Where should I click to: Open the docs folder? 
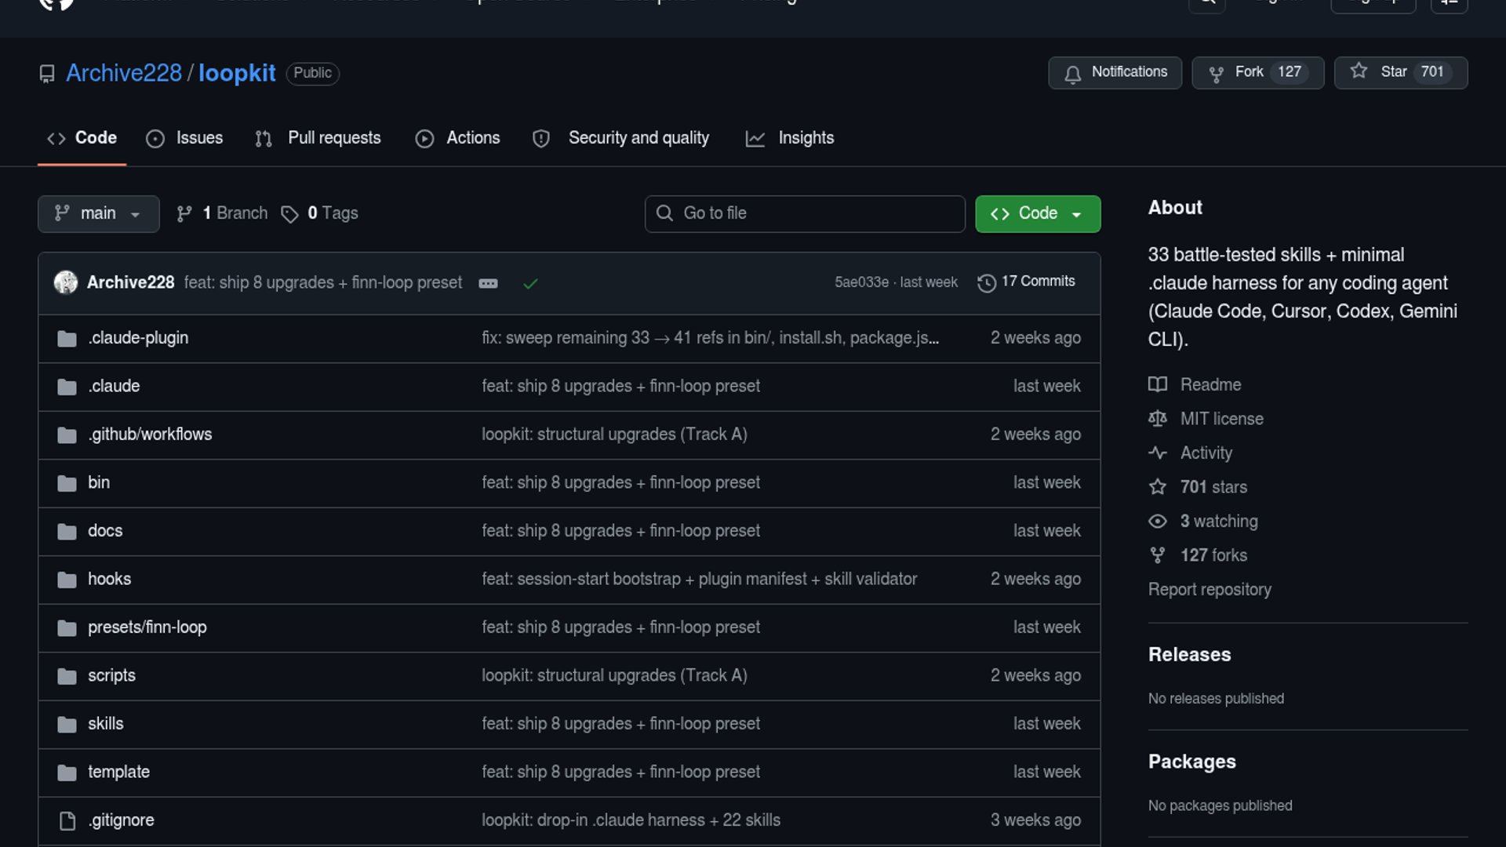pos(105,531)
